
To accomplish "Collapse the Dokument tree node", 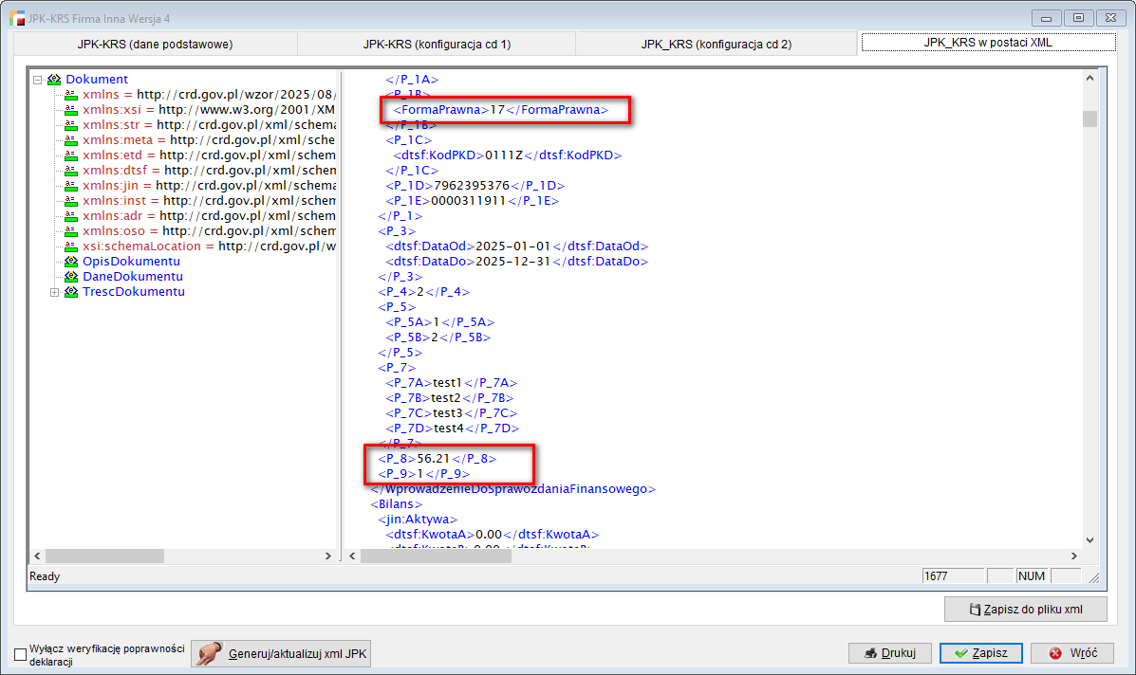I will (38, 80).
